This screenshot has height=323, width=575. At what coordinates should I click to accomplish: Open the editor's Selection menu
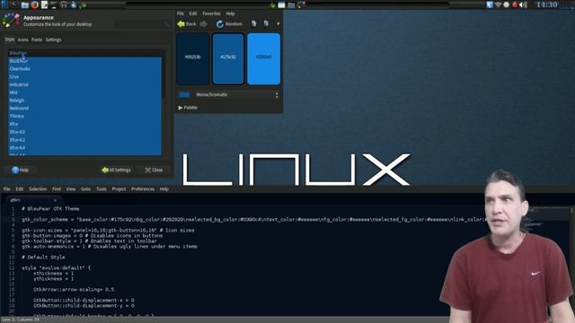click(38, 189)
